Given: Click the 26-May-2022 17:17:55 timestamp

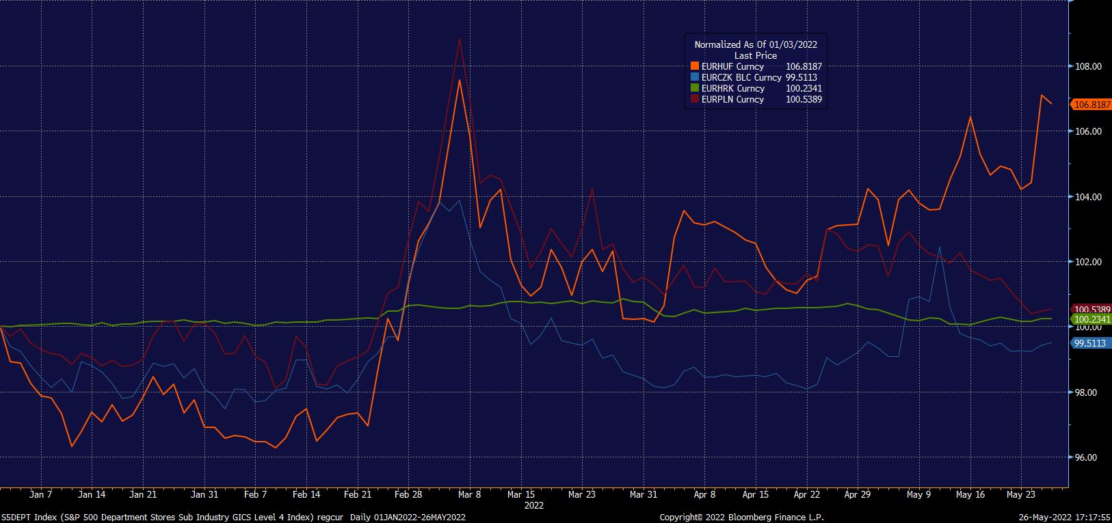Looking at the screenshot, I should pyautogui.click(x=1063, y=518).
